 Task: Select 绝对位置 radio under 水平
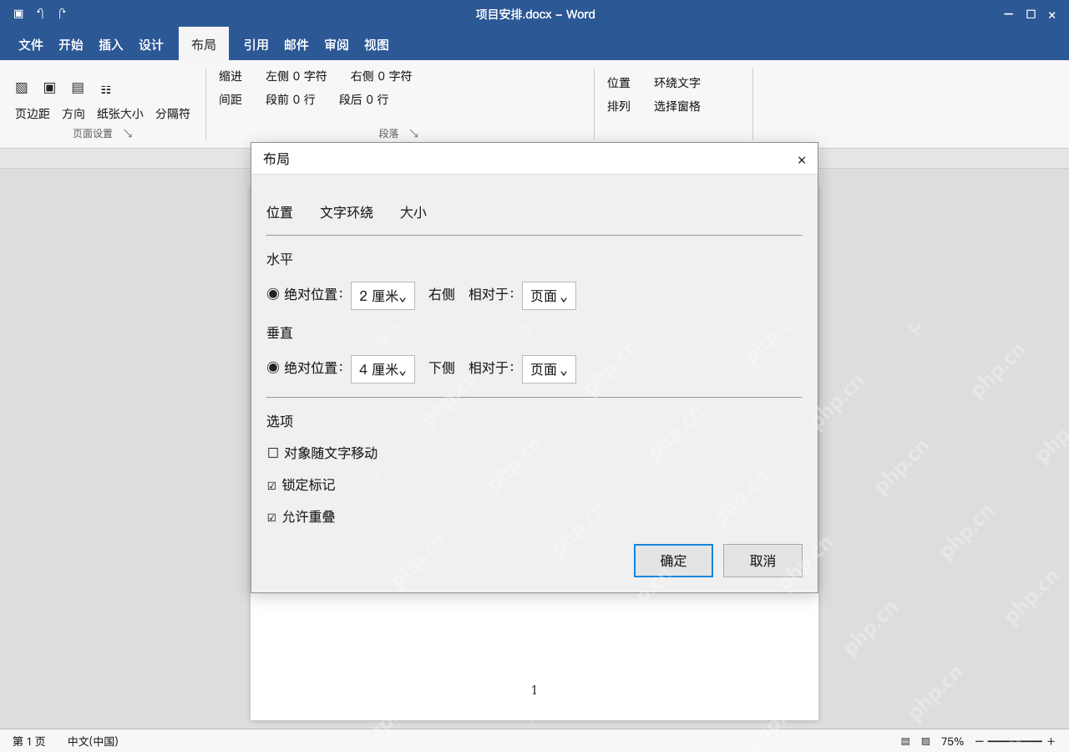point(273,294)
